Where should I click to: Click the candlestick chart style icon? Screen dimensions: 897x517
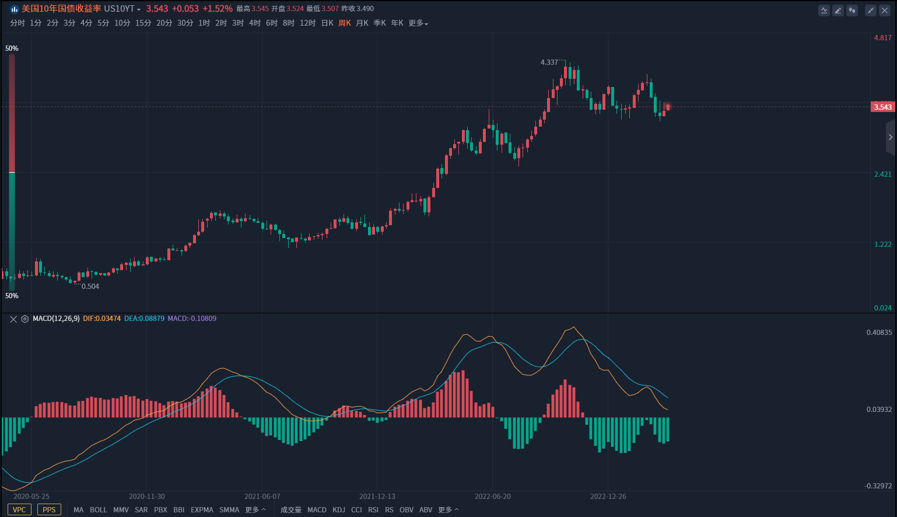852,10
